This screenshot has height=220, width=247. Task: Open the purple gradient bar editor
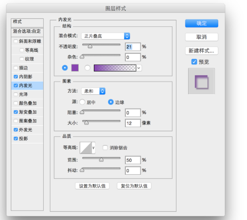click(115, 68)
